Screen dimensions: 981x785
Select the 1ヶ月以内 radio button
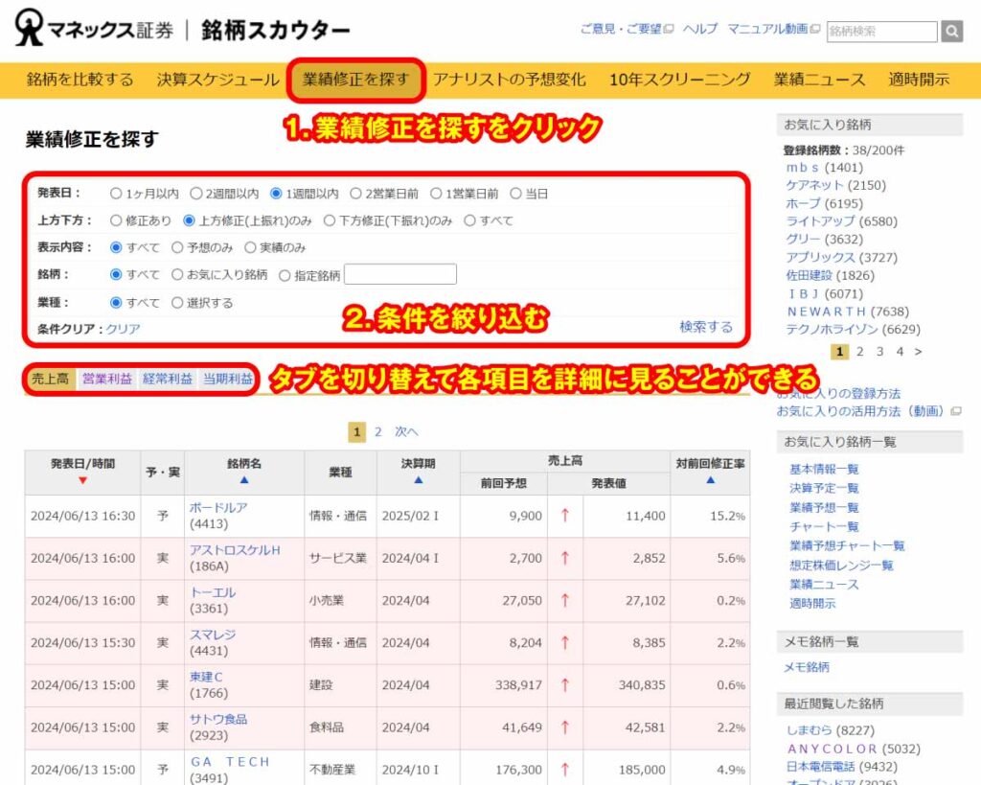click(x=116, y=194)
